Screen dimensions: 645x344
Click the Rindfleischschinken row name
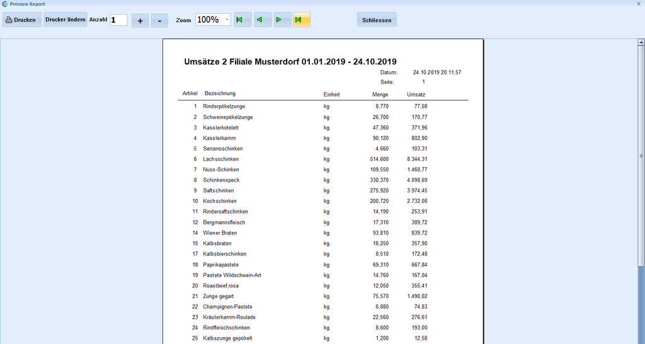(x=226, y=328)
